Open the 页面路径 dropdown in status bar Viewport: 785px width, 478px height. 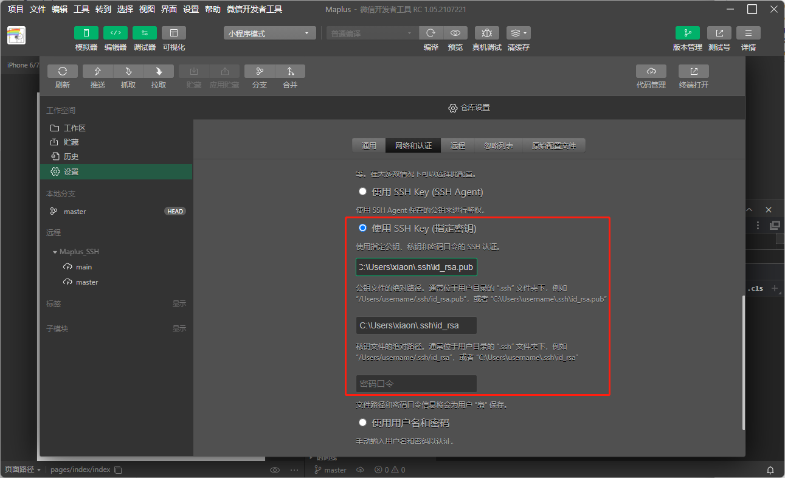click(x=22, y=470)
